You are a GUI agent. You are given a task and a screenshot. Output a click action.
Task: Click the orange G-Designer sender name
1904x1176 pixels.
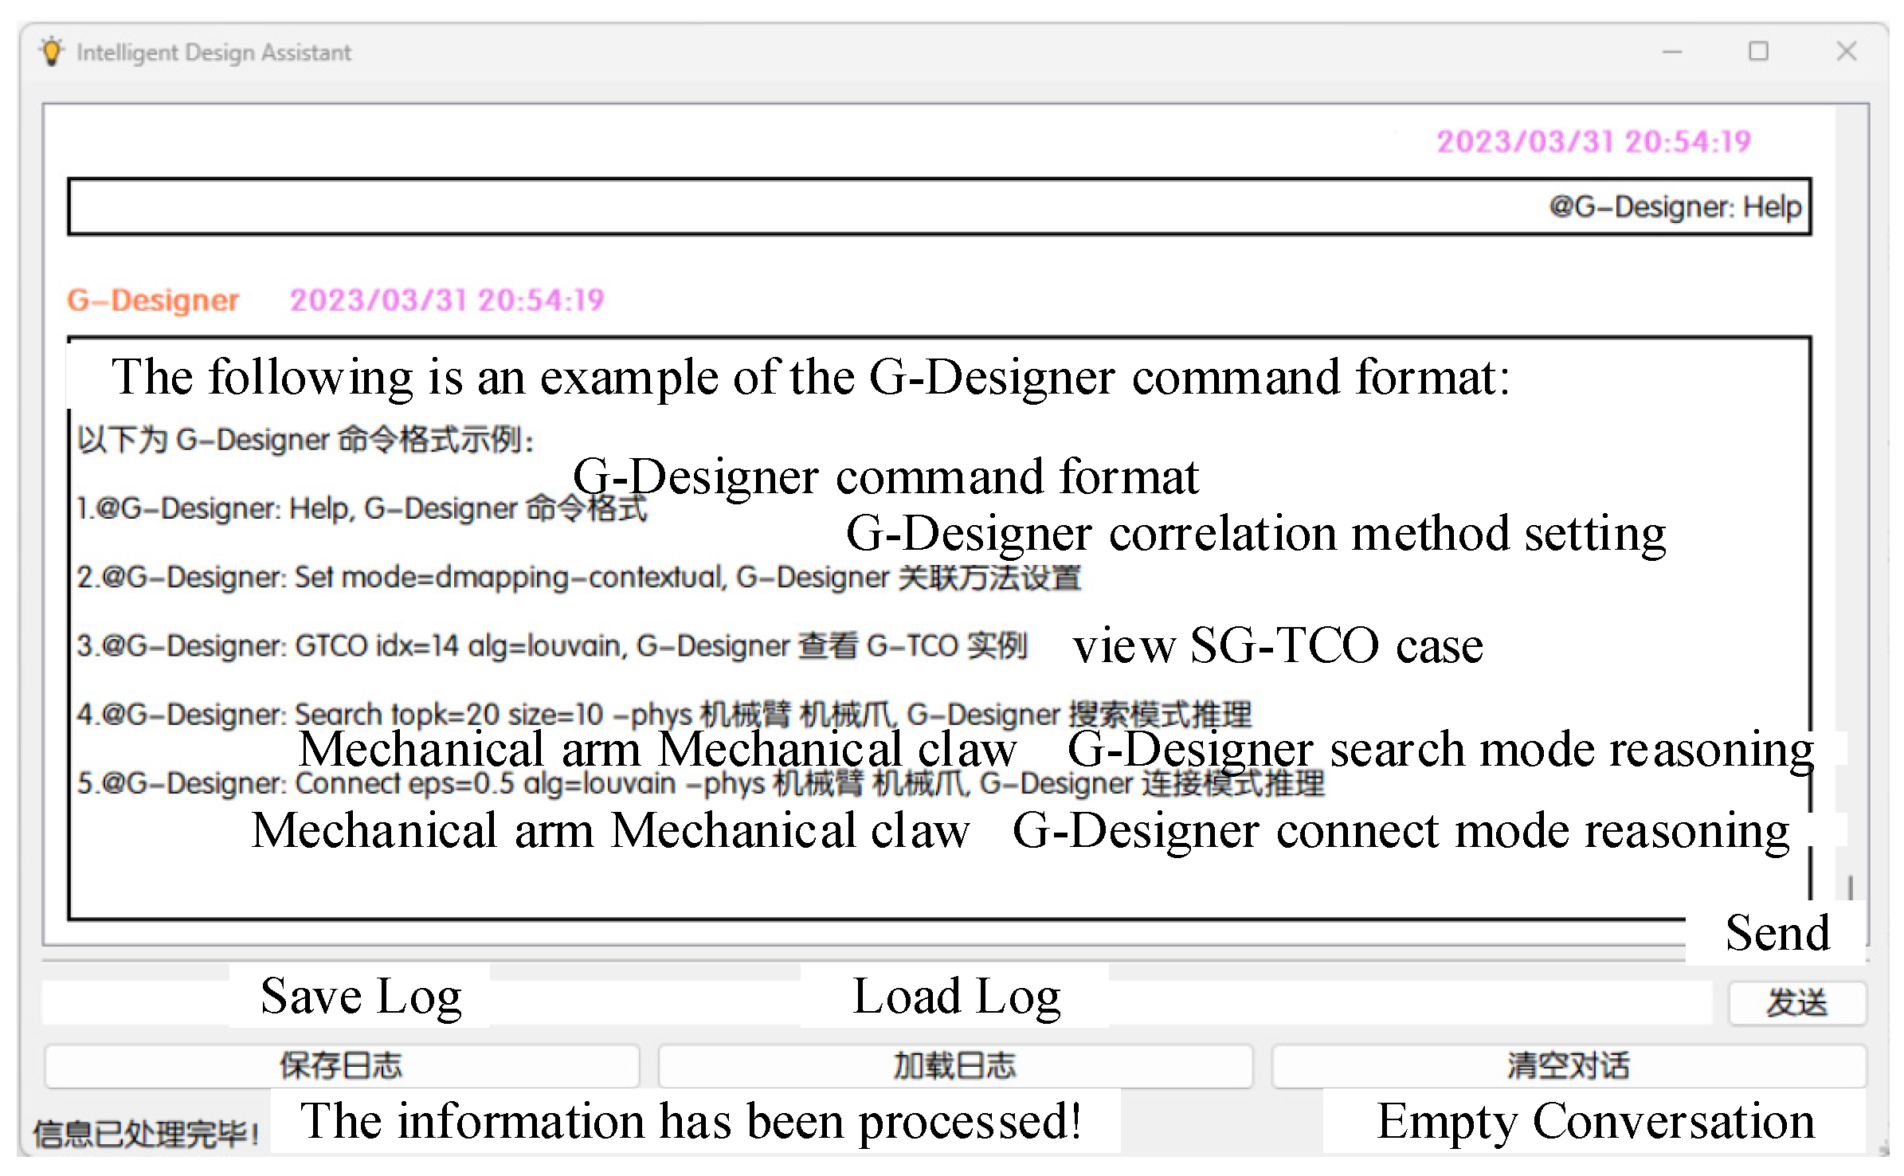pyautogui.click(x=153, y=300)
